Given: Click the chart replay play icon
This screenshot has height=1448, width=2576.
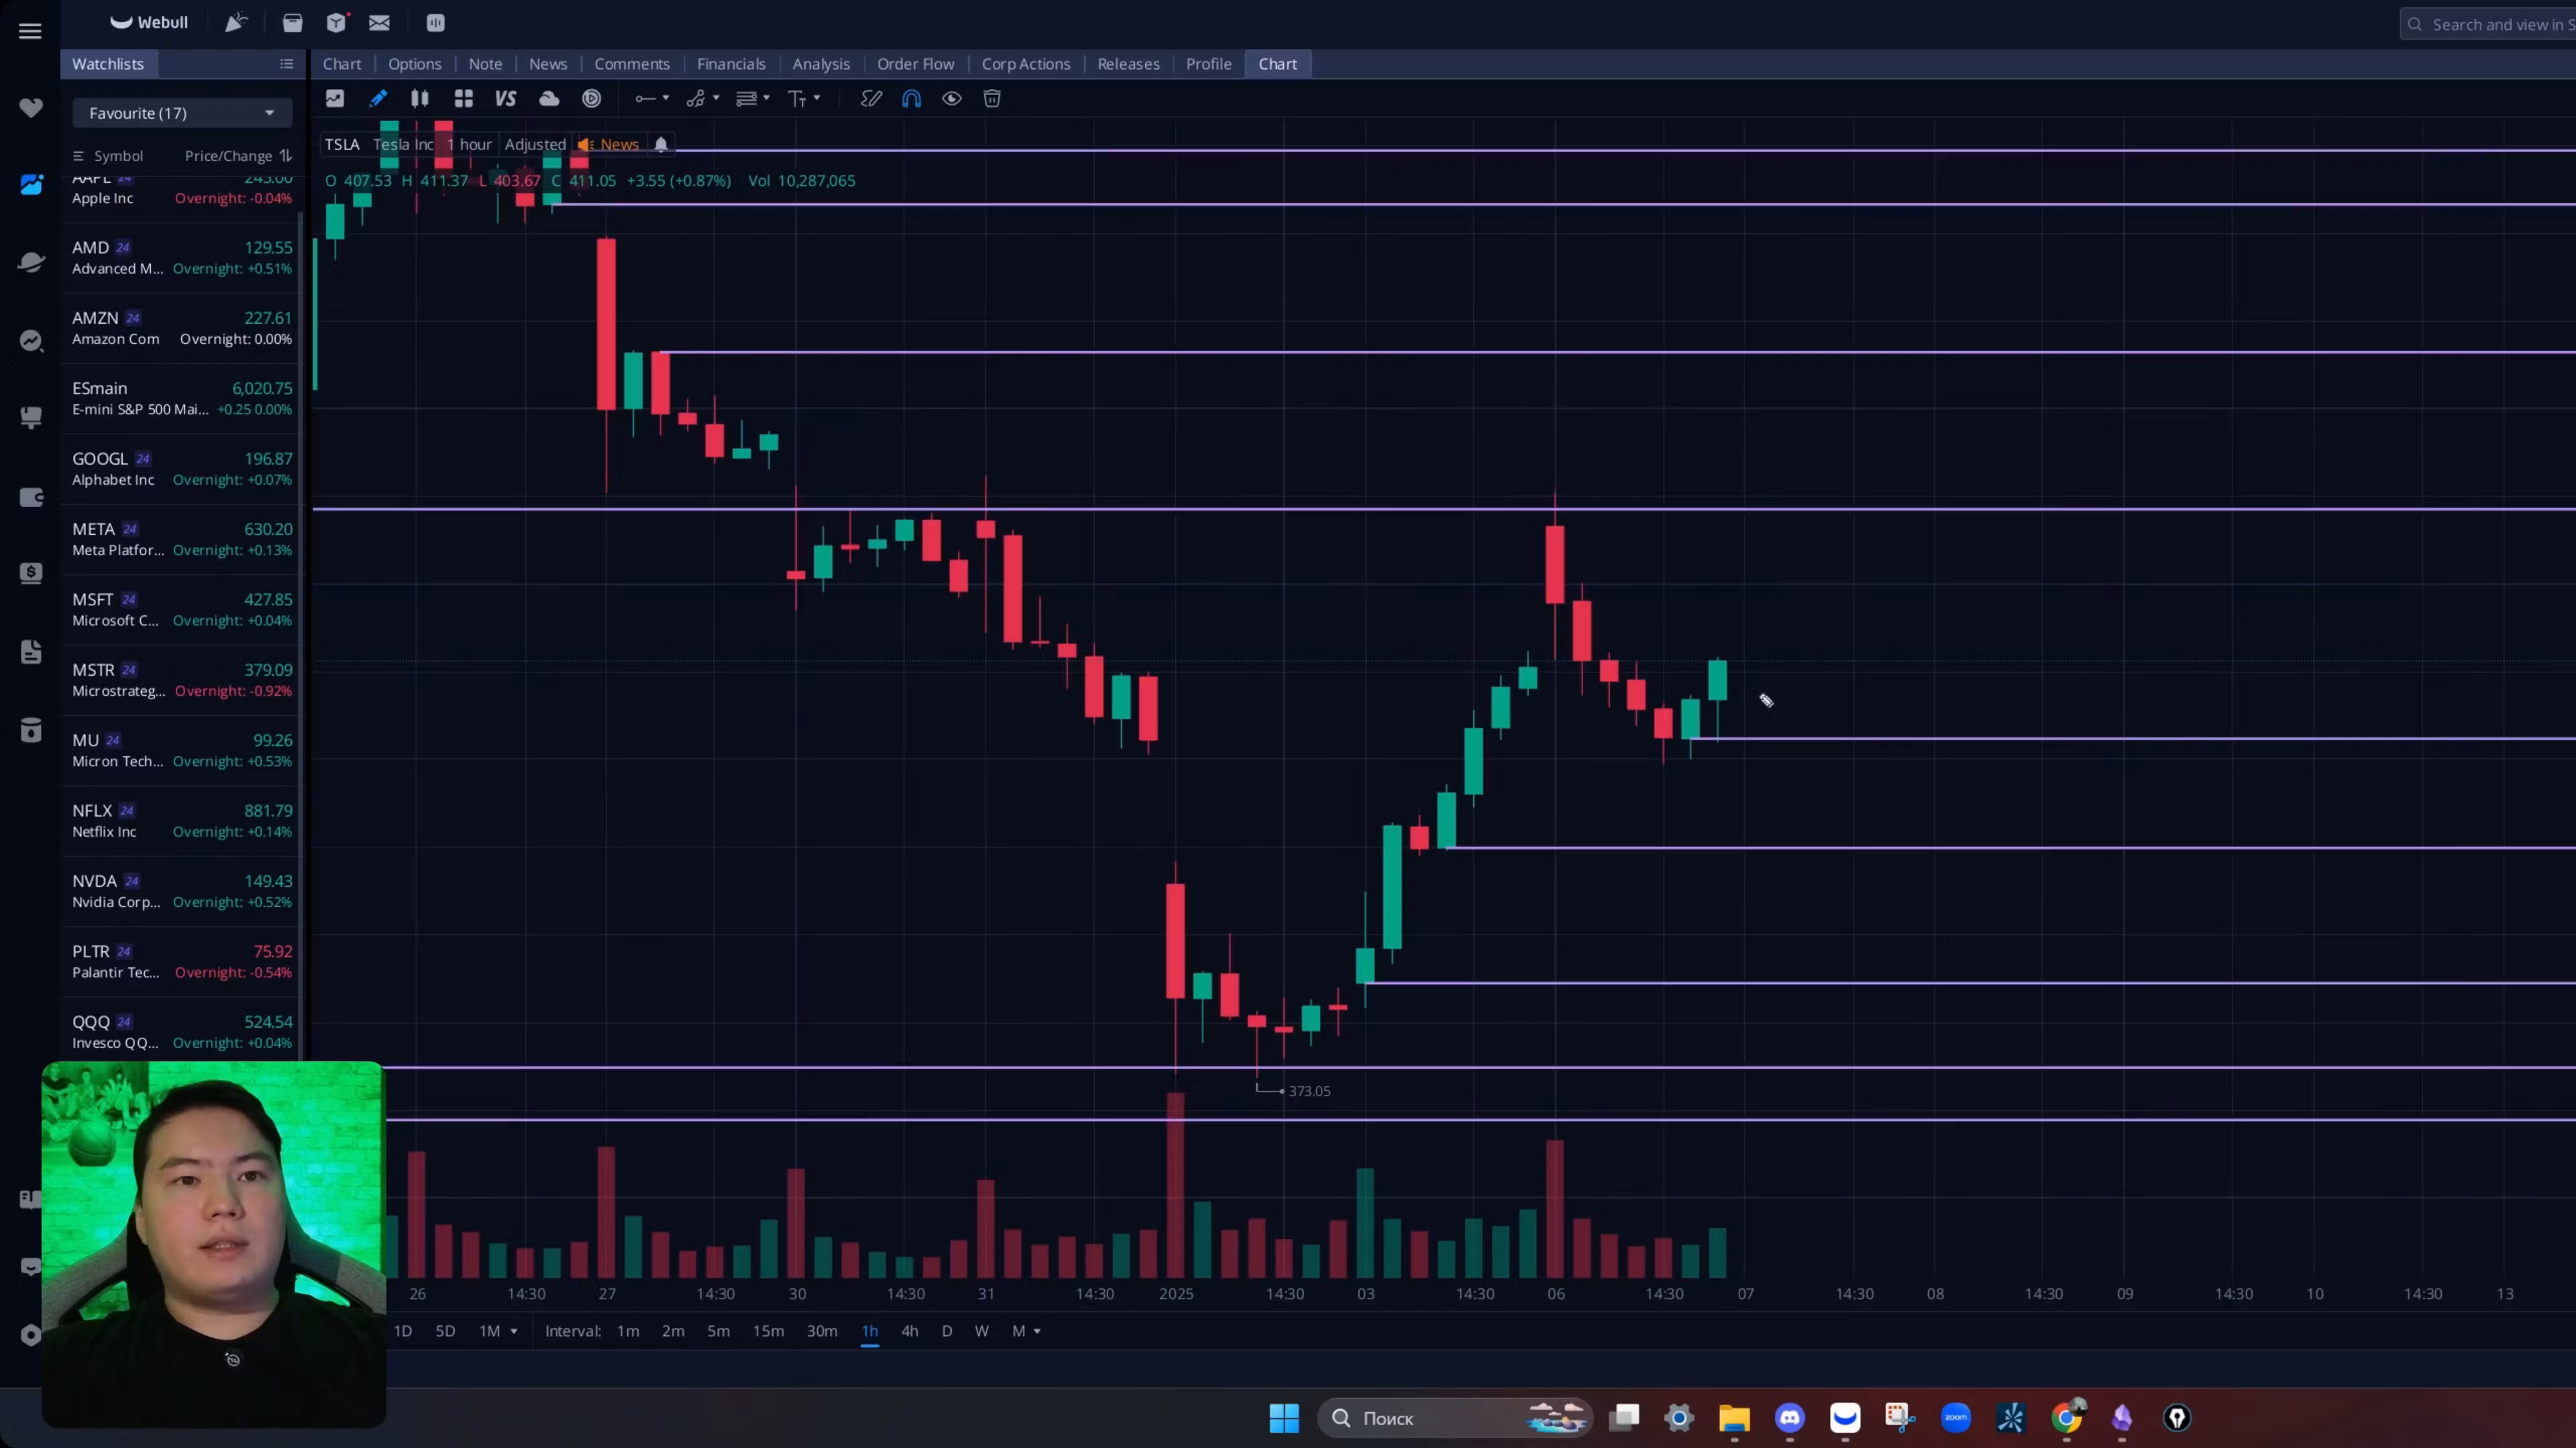Looking at the screenshot, I should click(592, 99).
